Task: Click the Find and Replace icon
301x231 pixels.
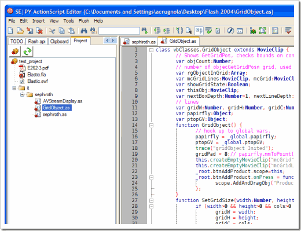Action: coord(93,31)
